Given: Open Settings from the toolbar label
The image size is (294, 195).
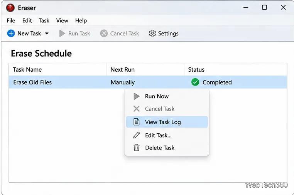Looking at the screenshot, I should pos(168,34).
